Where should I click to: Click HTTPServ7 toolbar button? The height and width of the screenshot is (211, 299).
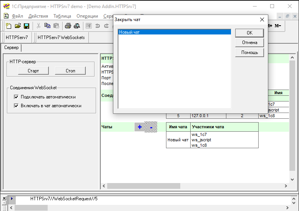tap(17, 38)
